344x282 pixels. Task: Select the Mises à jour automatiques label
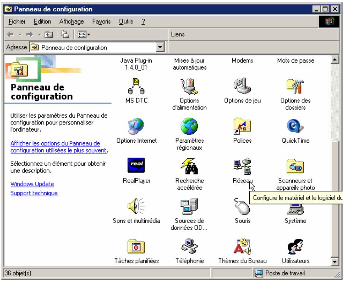(190, 64)
